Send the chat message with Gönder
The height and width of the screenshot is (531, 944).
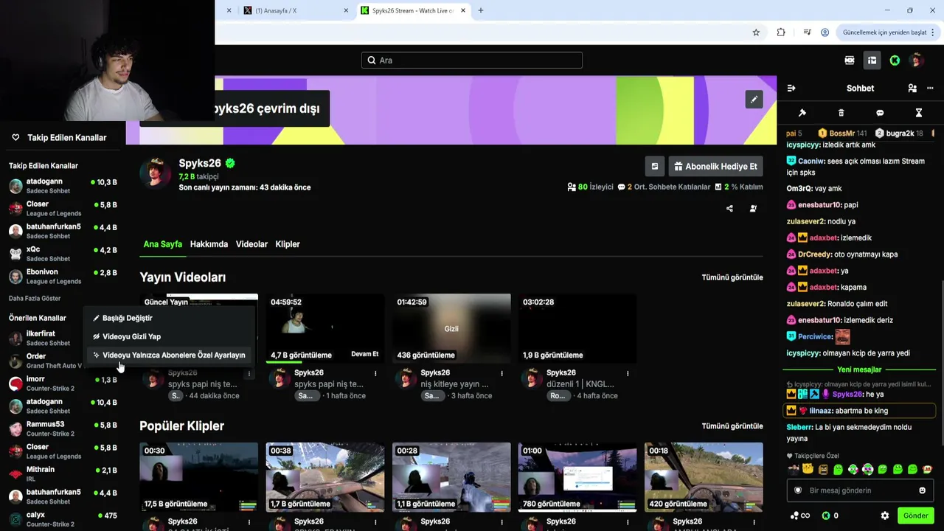pyautogui.click(x=916, y=516)
